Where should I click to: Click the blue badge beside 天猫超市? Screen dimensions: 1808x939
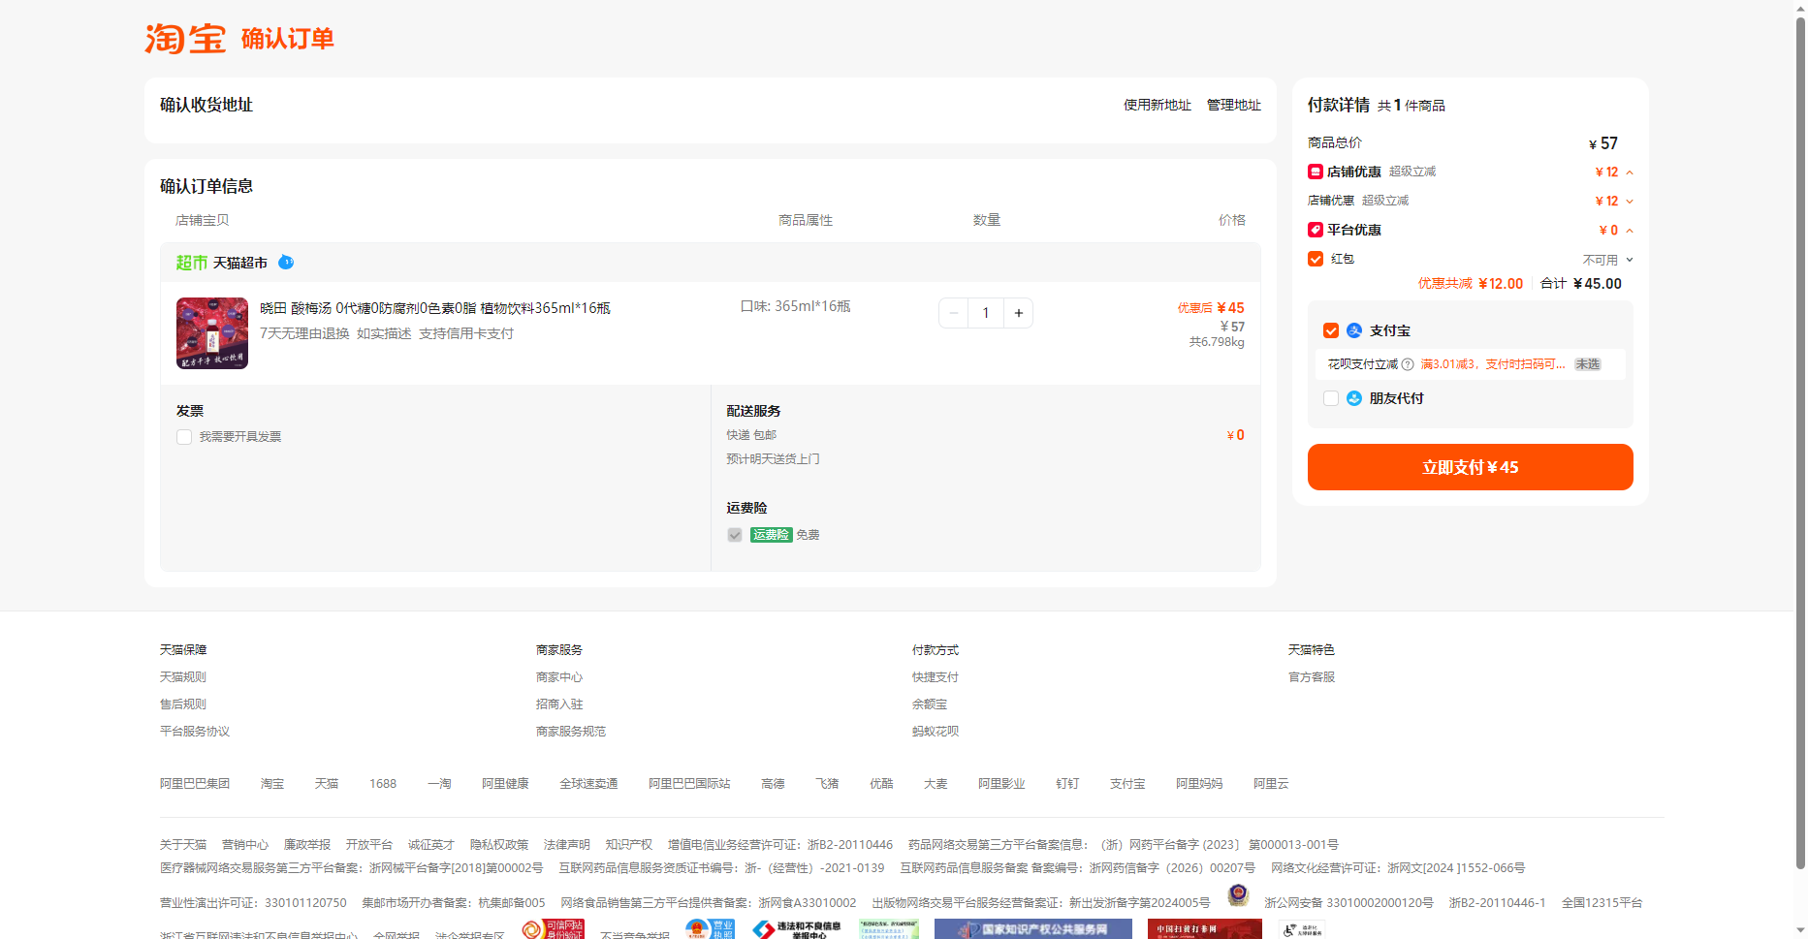coord(286,262)
